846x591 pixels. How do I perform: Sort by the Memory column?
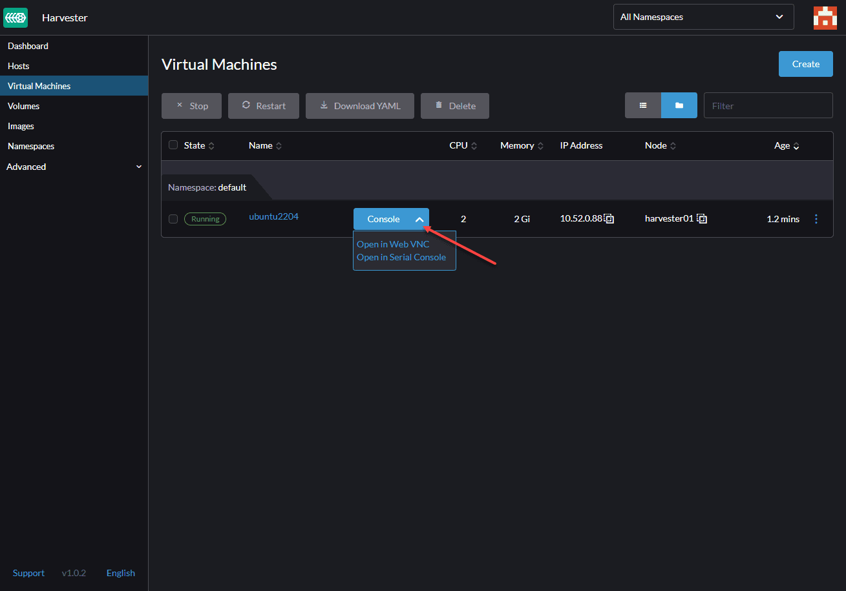tap(522, 146)
